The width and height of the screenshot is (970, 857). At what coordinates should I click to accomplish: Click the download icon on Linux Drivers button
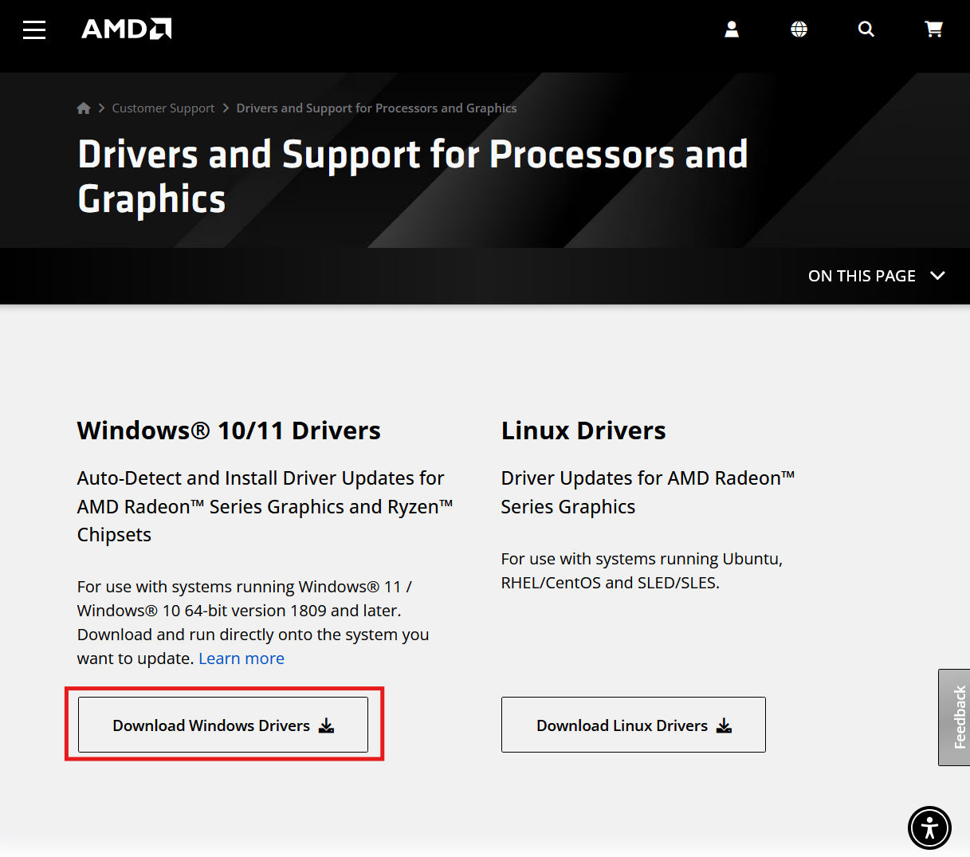[724, 725]
